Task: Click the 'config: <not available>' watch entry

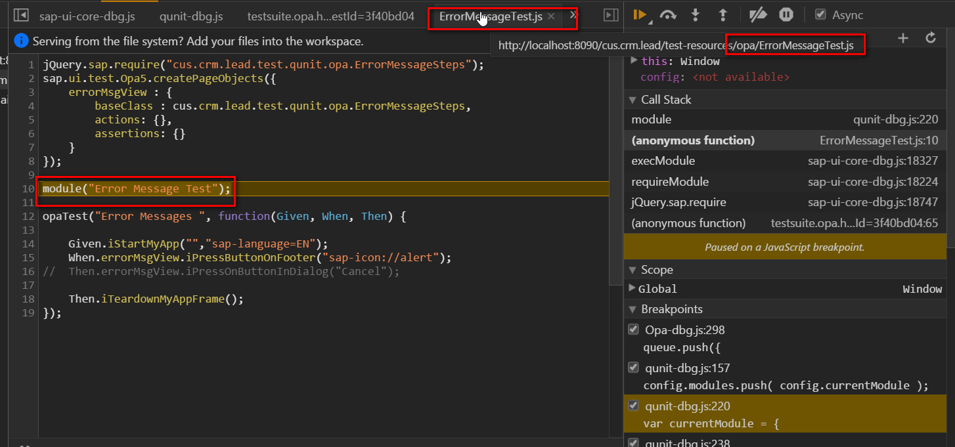Action: pos(715,77)
